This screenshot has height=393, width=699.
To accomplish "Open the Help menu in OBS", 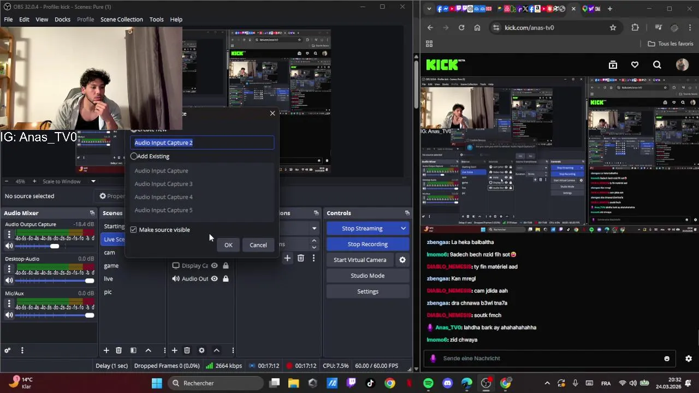I will point(176,19).
